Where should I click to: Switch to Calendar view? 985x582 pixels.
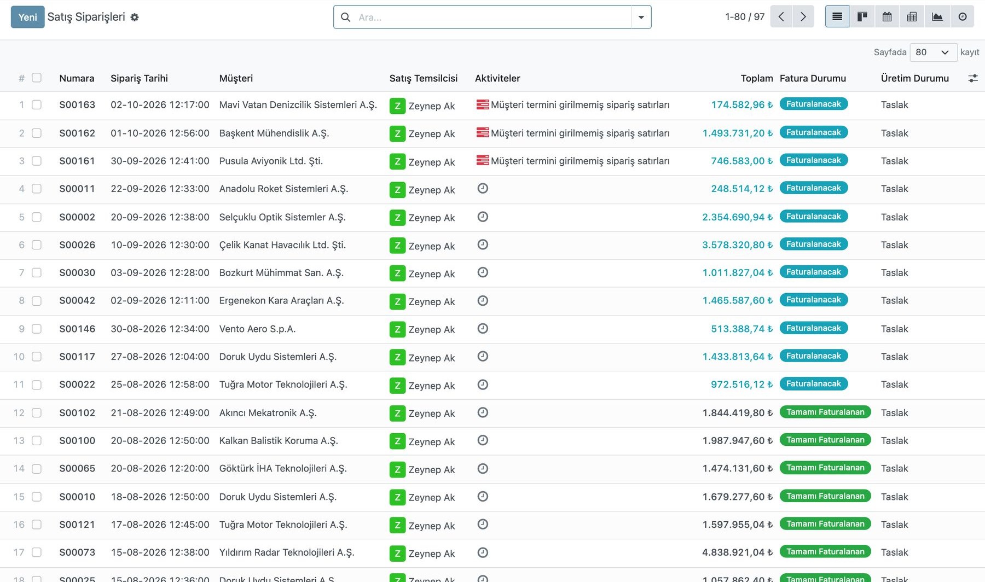click(x=887, y=16)
